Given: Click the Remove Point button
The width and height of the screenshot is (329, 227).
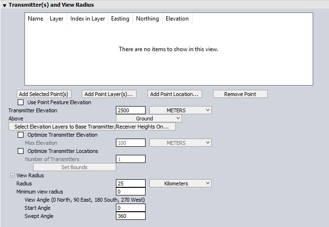Looking at the screenshot, I should (x=240, y=94).
